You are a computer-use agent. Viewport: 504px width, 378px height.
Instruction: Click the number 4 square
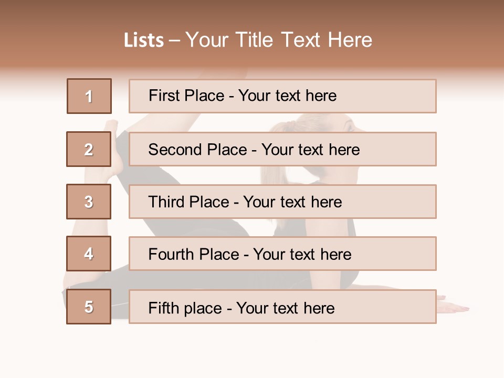pos(89,254)
